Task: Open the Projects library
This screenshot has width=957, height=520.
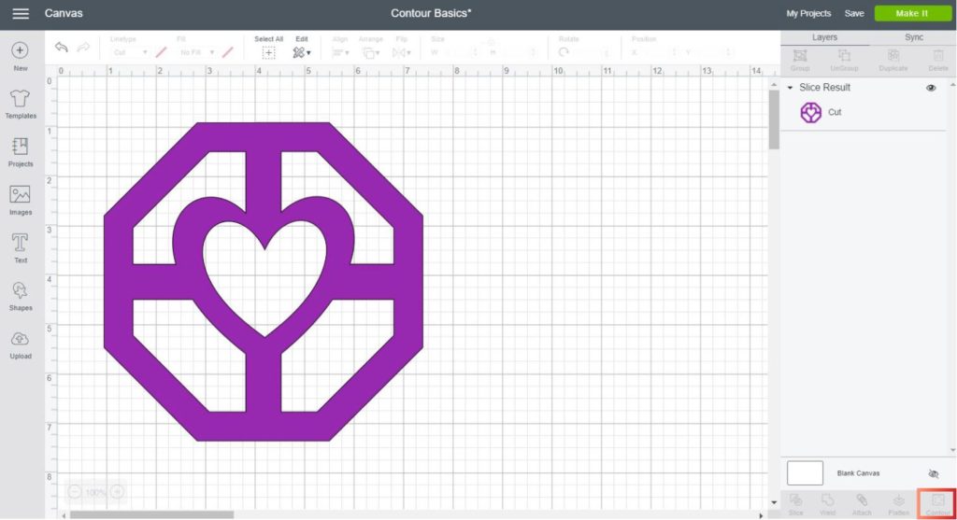Action: [x=21, y=152]
